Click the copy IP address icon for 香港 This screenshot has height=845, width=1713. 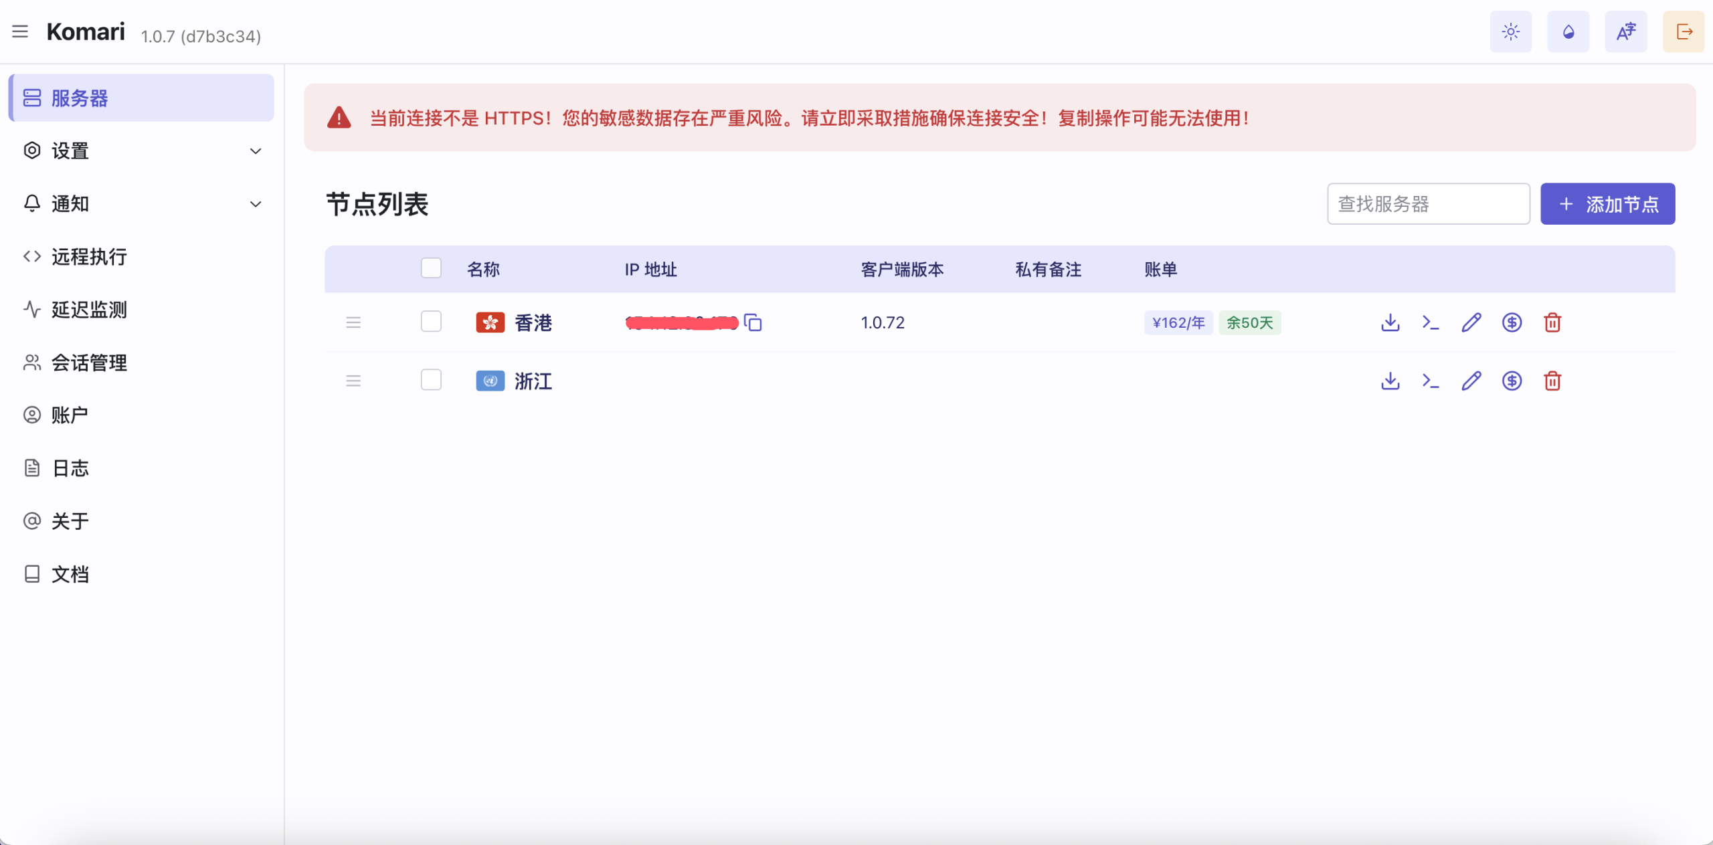pyautogui.click(x=753, y=322)
